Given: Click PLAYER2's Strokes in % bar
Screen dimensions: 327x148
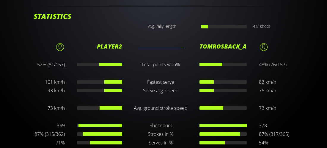Looking at the screenshot, I should [x=100, y=134].
